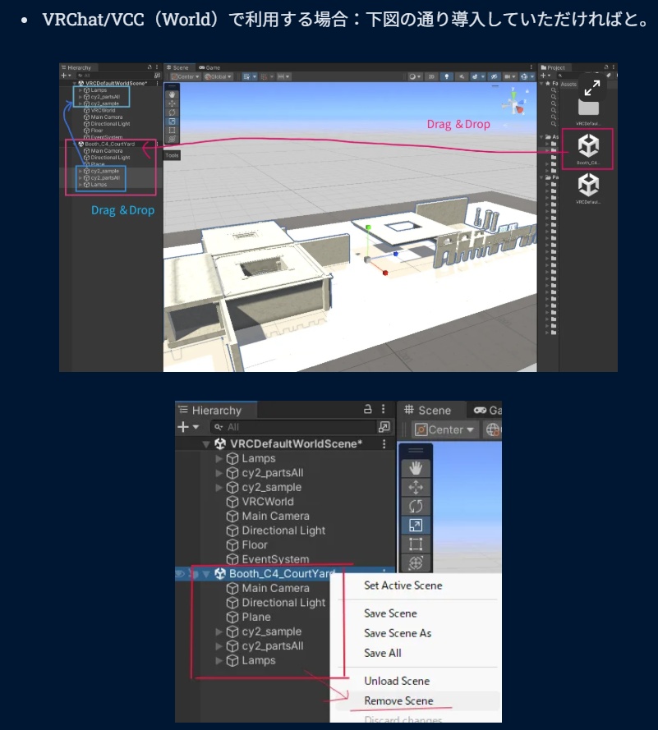Select the Booth_C4 scene asset in Project
The width and height of the screenshot is (658, 730).
pyautogui.click(x=588, y=149)
